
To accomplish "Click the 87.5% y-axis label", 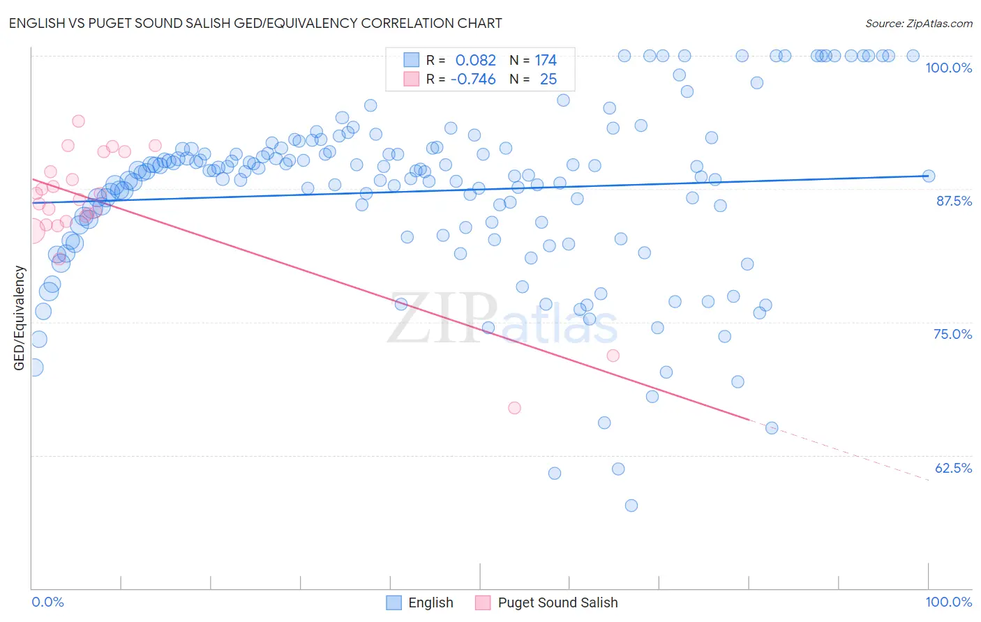I will point(954,201).
